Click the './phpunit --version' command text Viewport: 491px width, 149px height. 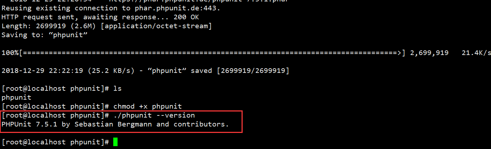(154, 115)
